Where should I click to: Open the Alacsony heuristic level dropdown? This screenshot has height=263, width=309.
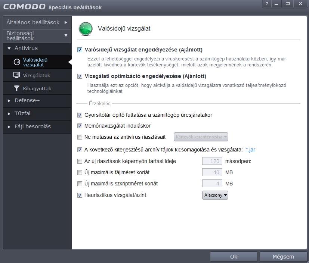(215, 195)
